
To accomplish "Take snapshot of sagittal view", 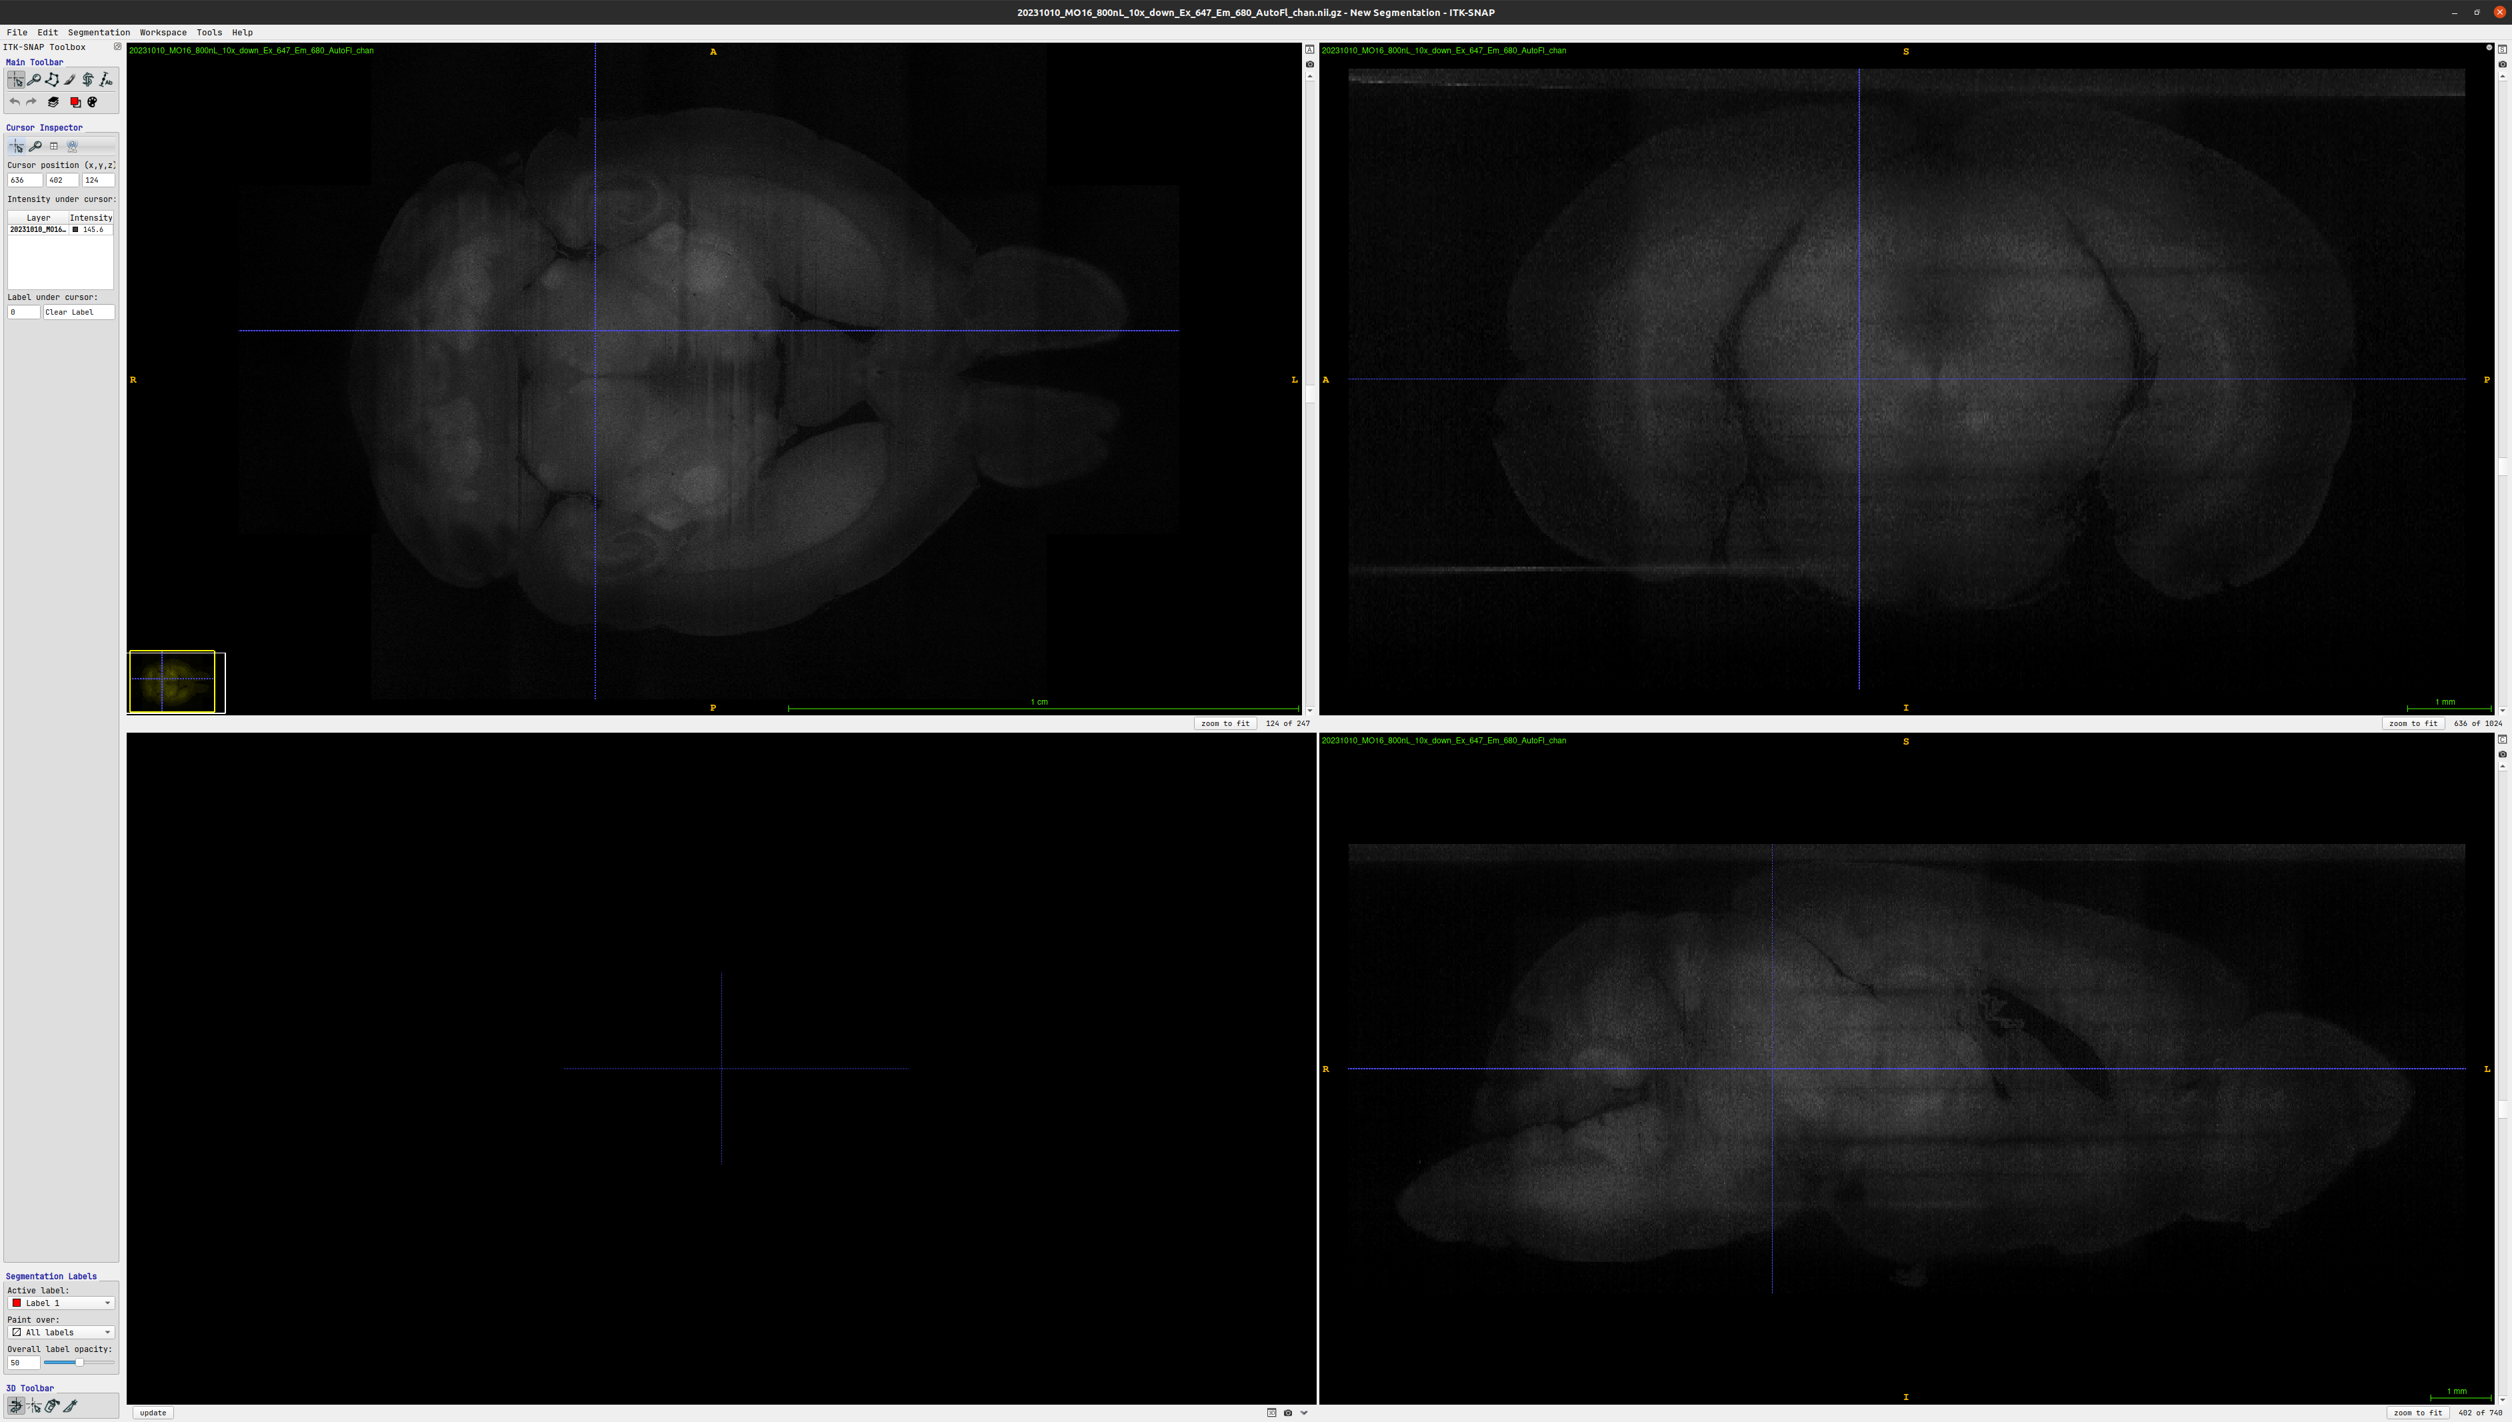I will click(x=2502, y=65).
